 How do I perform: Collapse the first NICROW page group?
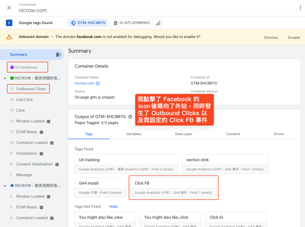[x=5, y=78]
